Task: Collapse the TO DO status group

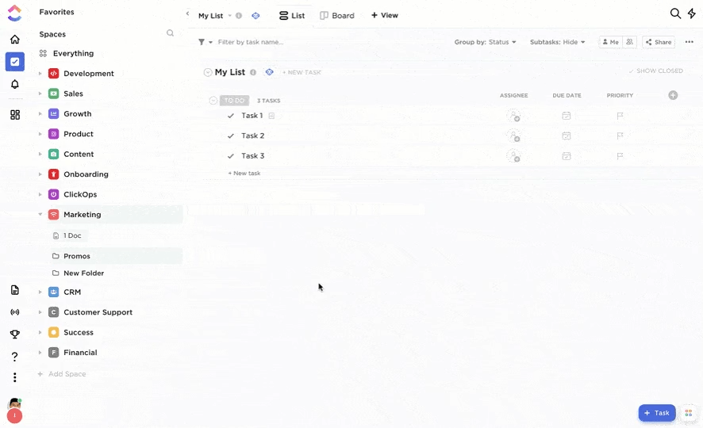Action: click(x=213, y=101)
